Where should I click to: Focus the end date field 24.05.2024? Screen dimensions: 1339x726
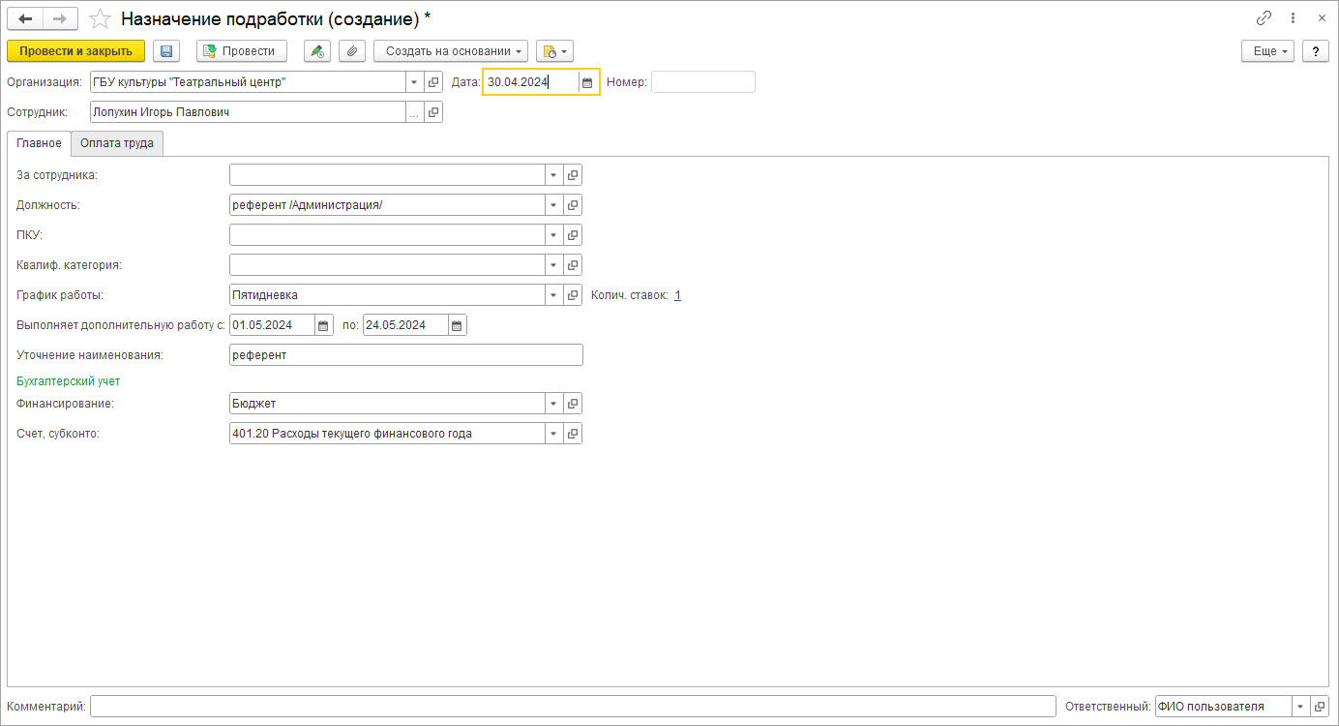click(405, 325)
